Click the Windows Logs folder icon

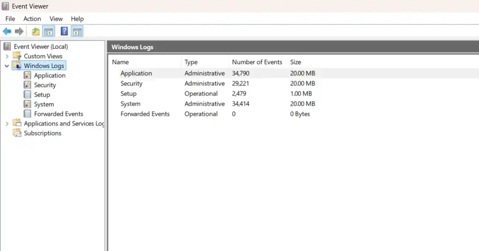coord(17,66)
